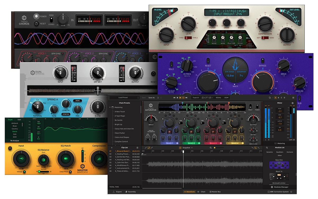
Task: Click the Mono button on Spring A
Action: pos(77,101)
